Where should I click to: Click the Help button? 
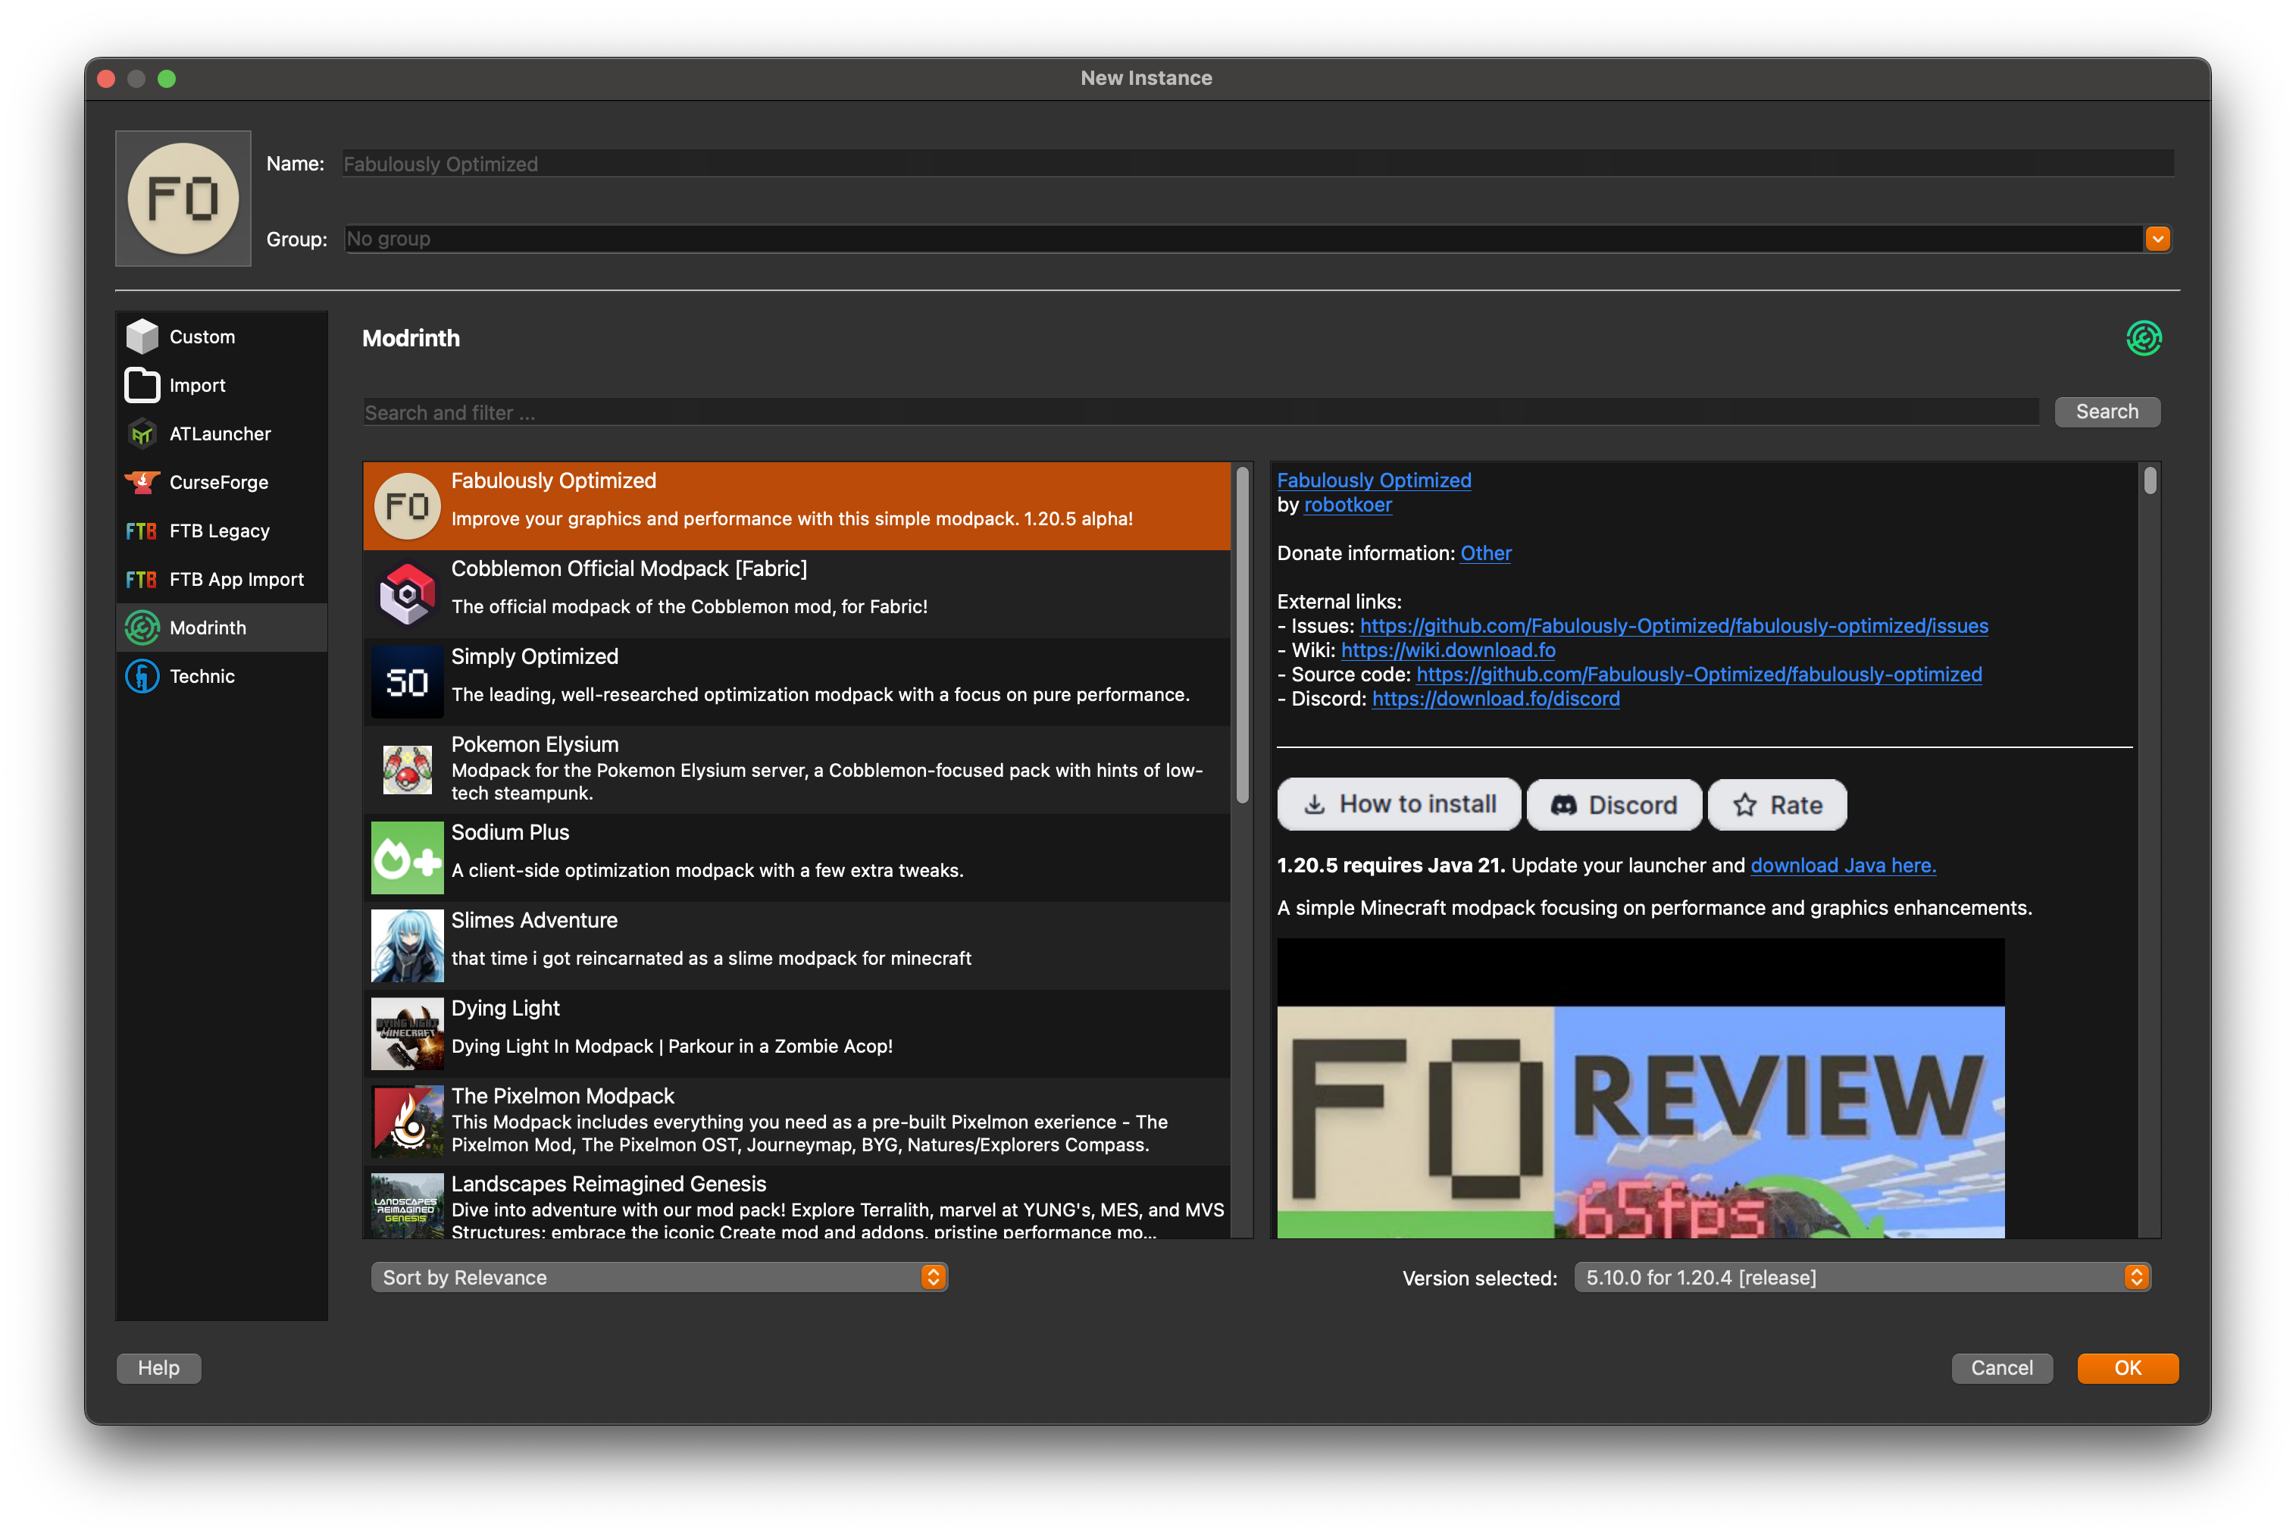click(x=159, y=1369)
